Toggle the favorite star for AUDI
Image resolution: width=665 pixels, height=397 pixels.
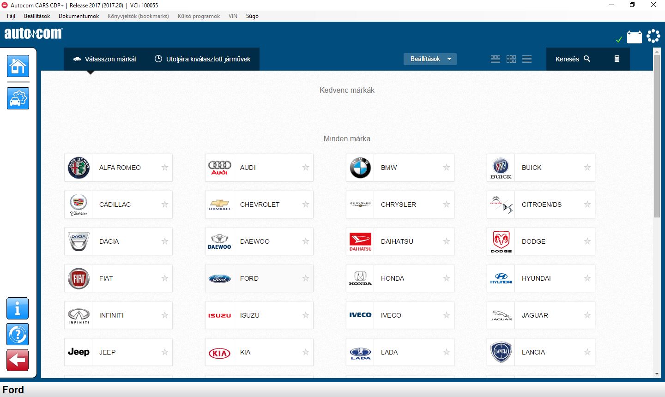coord(306,168)
